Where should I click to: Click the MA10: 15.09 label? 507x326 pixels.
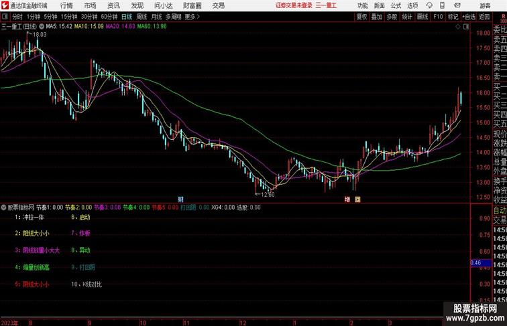89,27
